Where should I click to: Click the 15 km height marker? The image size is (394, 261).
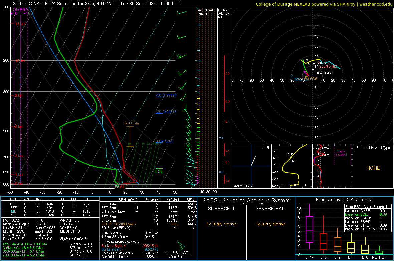20,24
